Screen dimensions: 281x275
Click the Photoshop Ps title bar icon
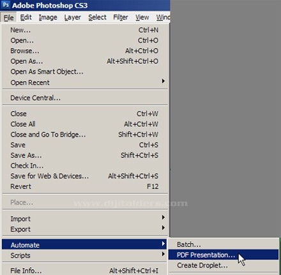tap(6, 4)
